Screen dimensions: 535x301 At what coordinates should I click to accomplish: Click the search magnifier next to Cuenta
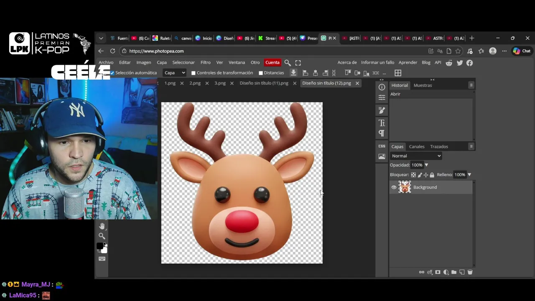click(288, 63)
